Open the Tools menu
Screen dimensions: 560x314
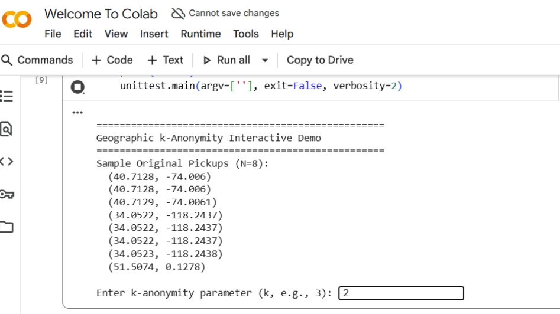point(245,34)
